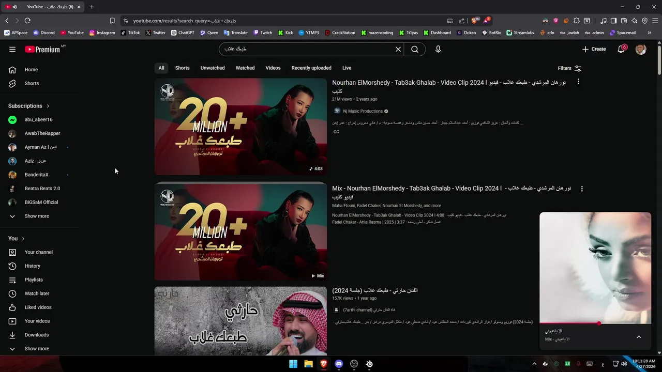662x372 pixels.
Task: Expand Show more under the You section
Action: tap(37, 349)
